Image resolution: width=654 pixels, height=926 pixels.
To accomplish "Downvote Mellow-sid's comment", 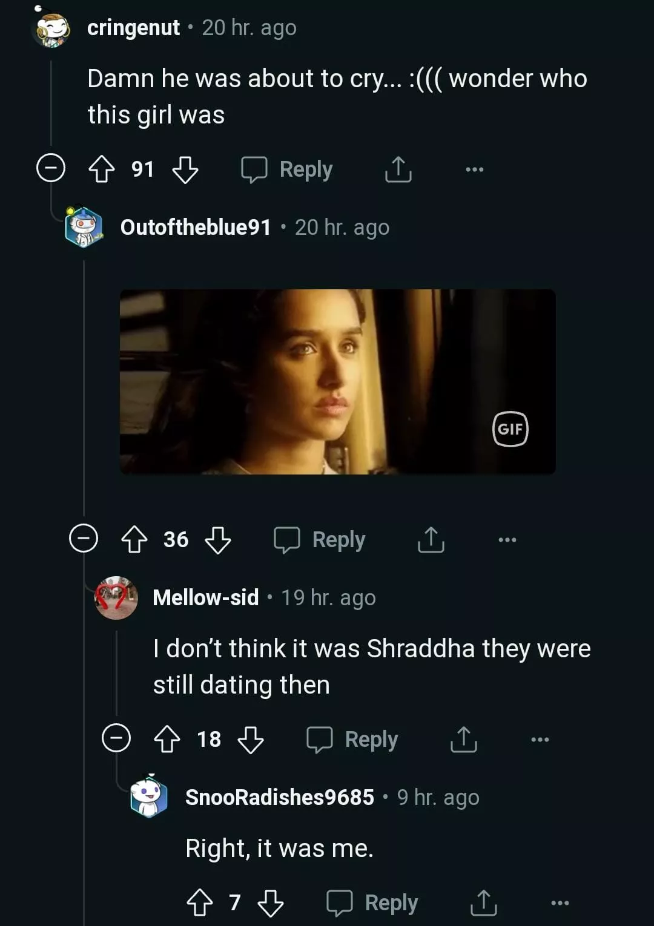I will pyautogui.click(x=251, y=739).
